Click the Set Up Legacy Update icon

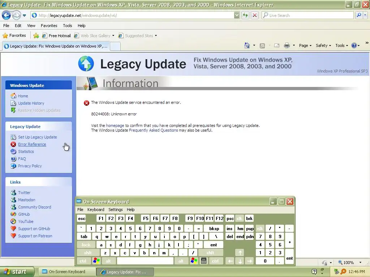13,137
